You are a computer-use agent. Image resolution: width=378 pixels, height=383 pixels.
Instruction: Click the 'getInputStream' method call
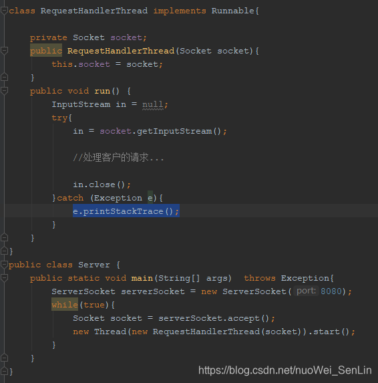click(x=174, y=132)
